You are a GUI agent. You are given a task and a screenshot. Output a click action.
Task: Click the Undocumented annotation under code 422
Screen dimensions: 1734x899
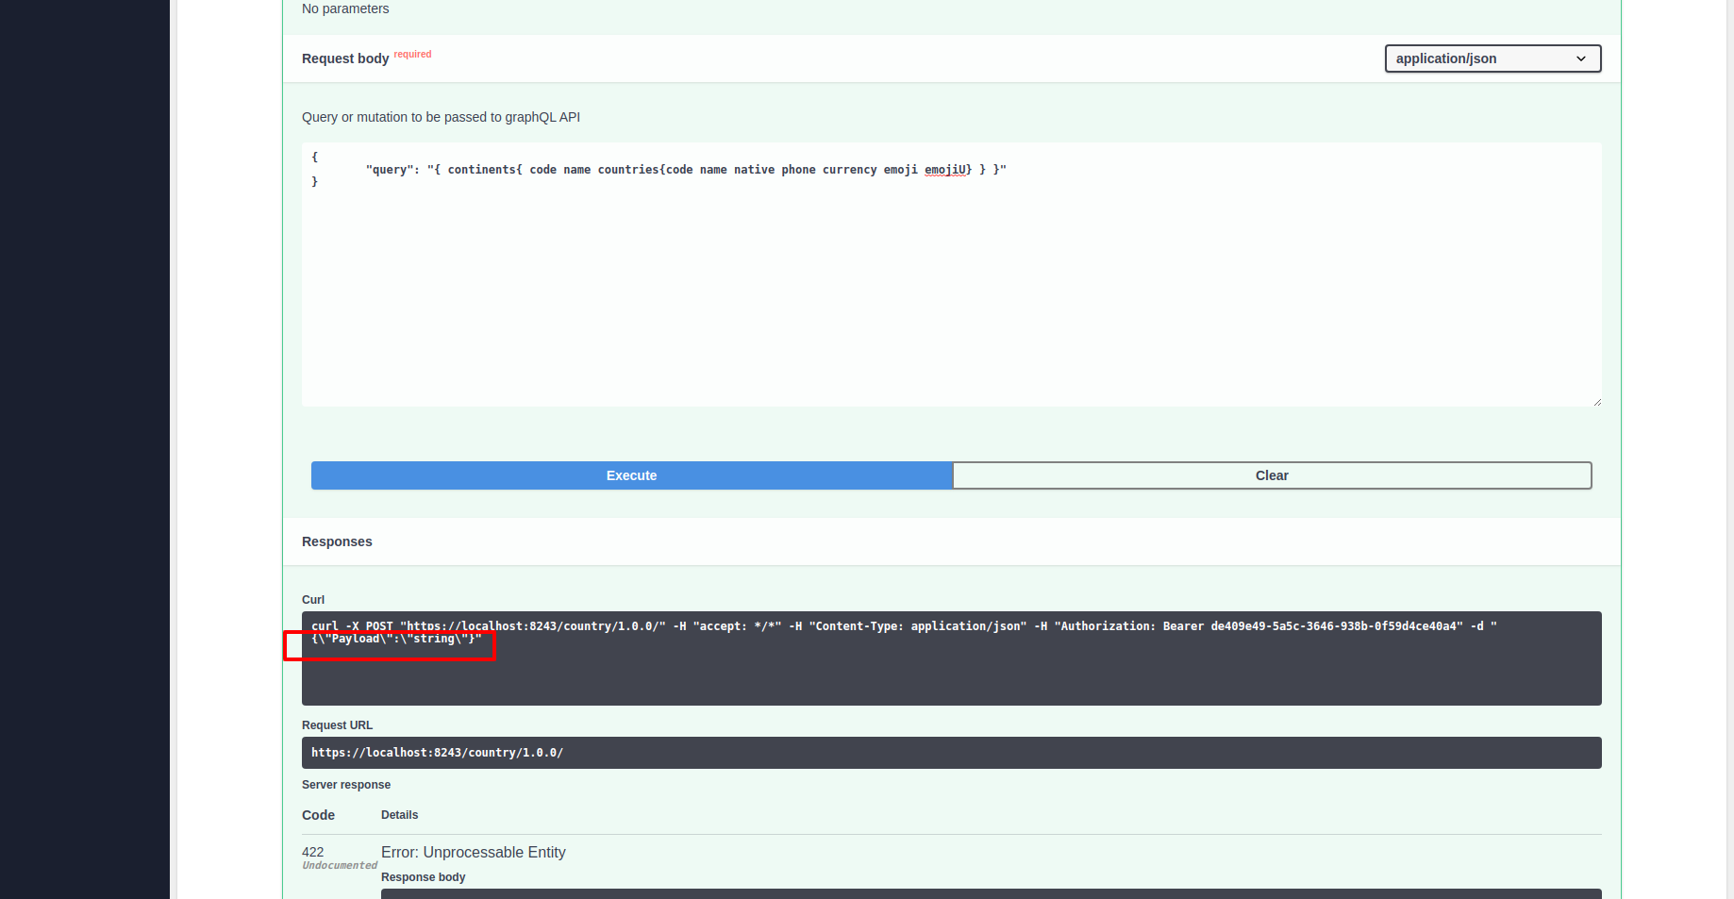coord(340,865)
